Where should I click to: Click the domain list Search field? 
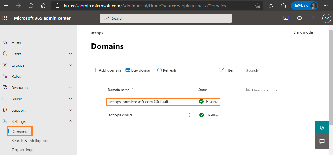[x=270, y=70]
